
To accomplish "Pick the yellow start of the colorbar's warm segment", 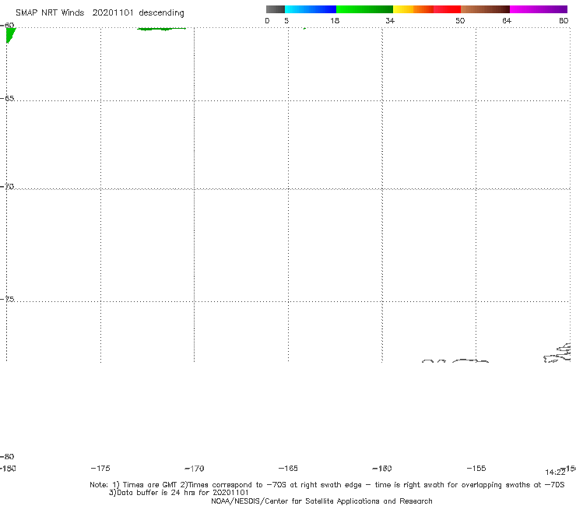I will point(403,9).
